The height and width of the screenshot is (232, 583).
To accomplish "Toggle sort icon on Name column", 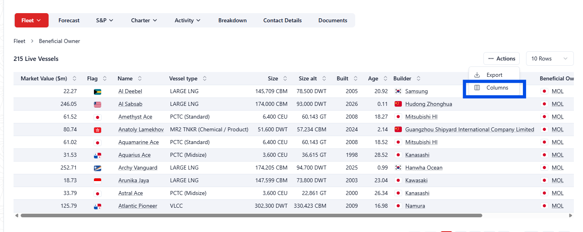I will (140, 78).
